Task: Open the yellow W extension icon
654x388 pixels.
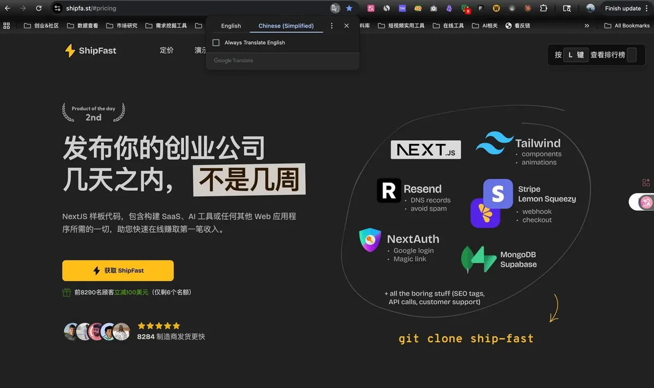Action: (x=496, y=8)
